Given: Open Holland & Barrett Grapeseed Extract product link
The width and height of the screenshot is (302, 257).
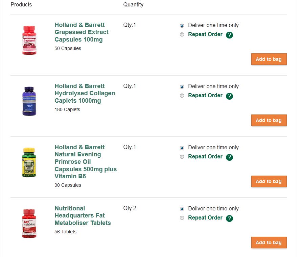Looking at the screenshot, I should 82,32.
